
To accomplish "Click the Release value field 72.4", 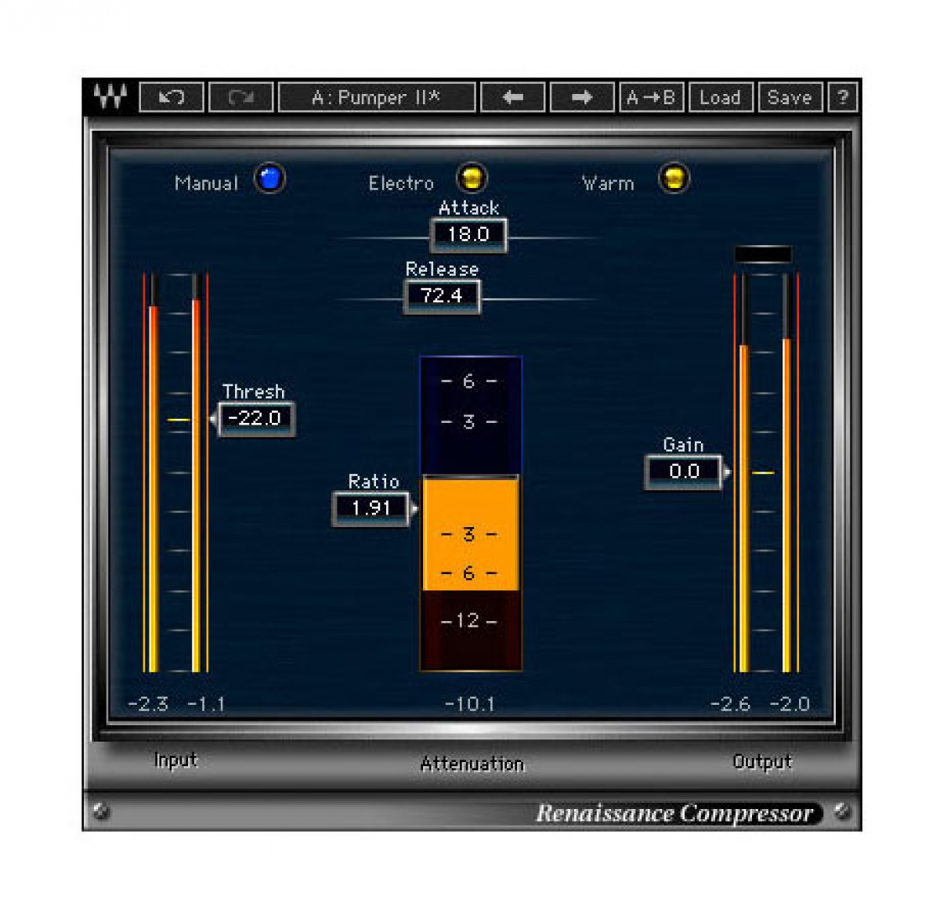I will (442, 296).
